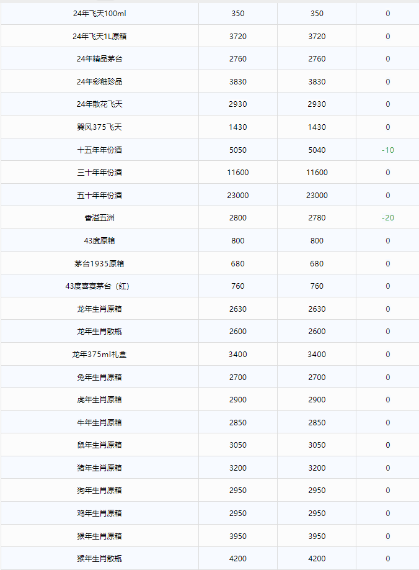The height and width of the screenshot is (570, 419).
Task: Select the 43度原箱 name cell
Action: (99, 241)
